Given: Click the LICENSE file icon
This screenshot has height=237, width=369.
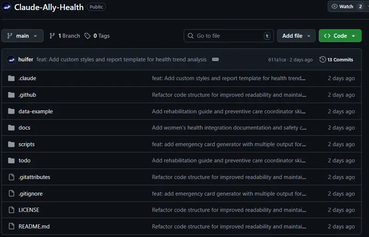Looking at the screenshot, I should (12, 210).
